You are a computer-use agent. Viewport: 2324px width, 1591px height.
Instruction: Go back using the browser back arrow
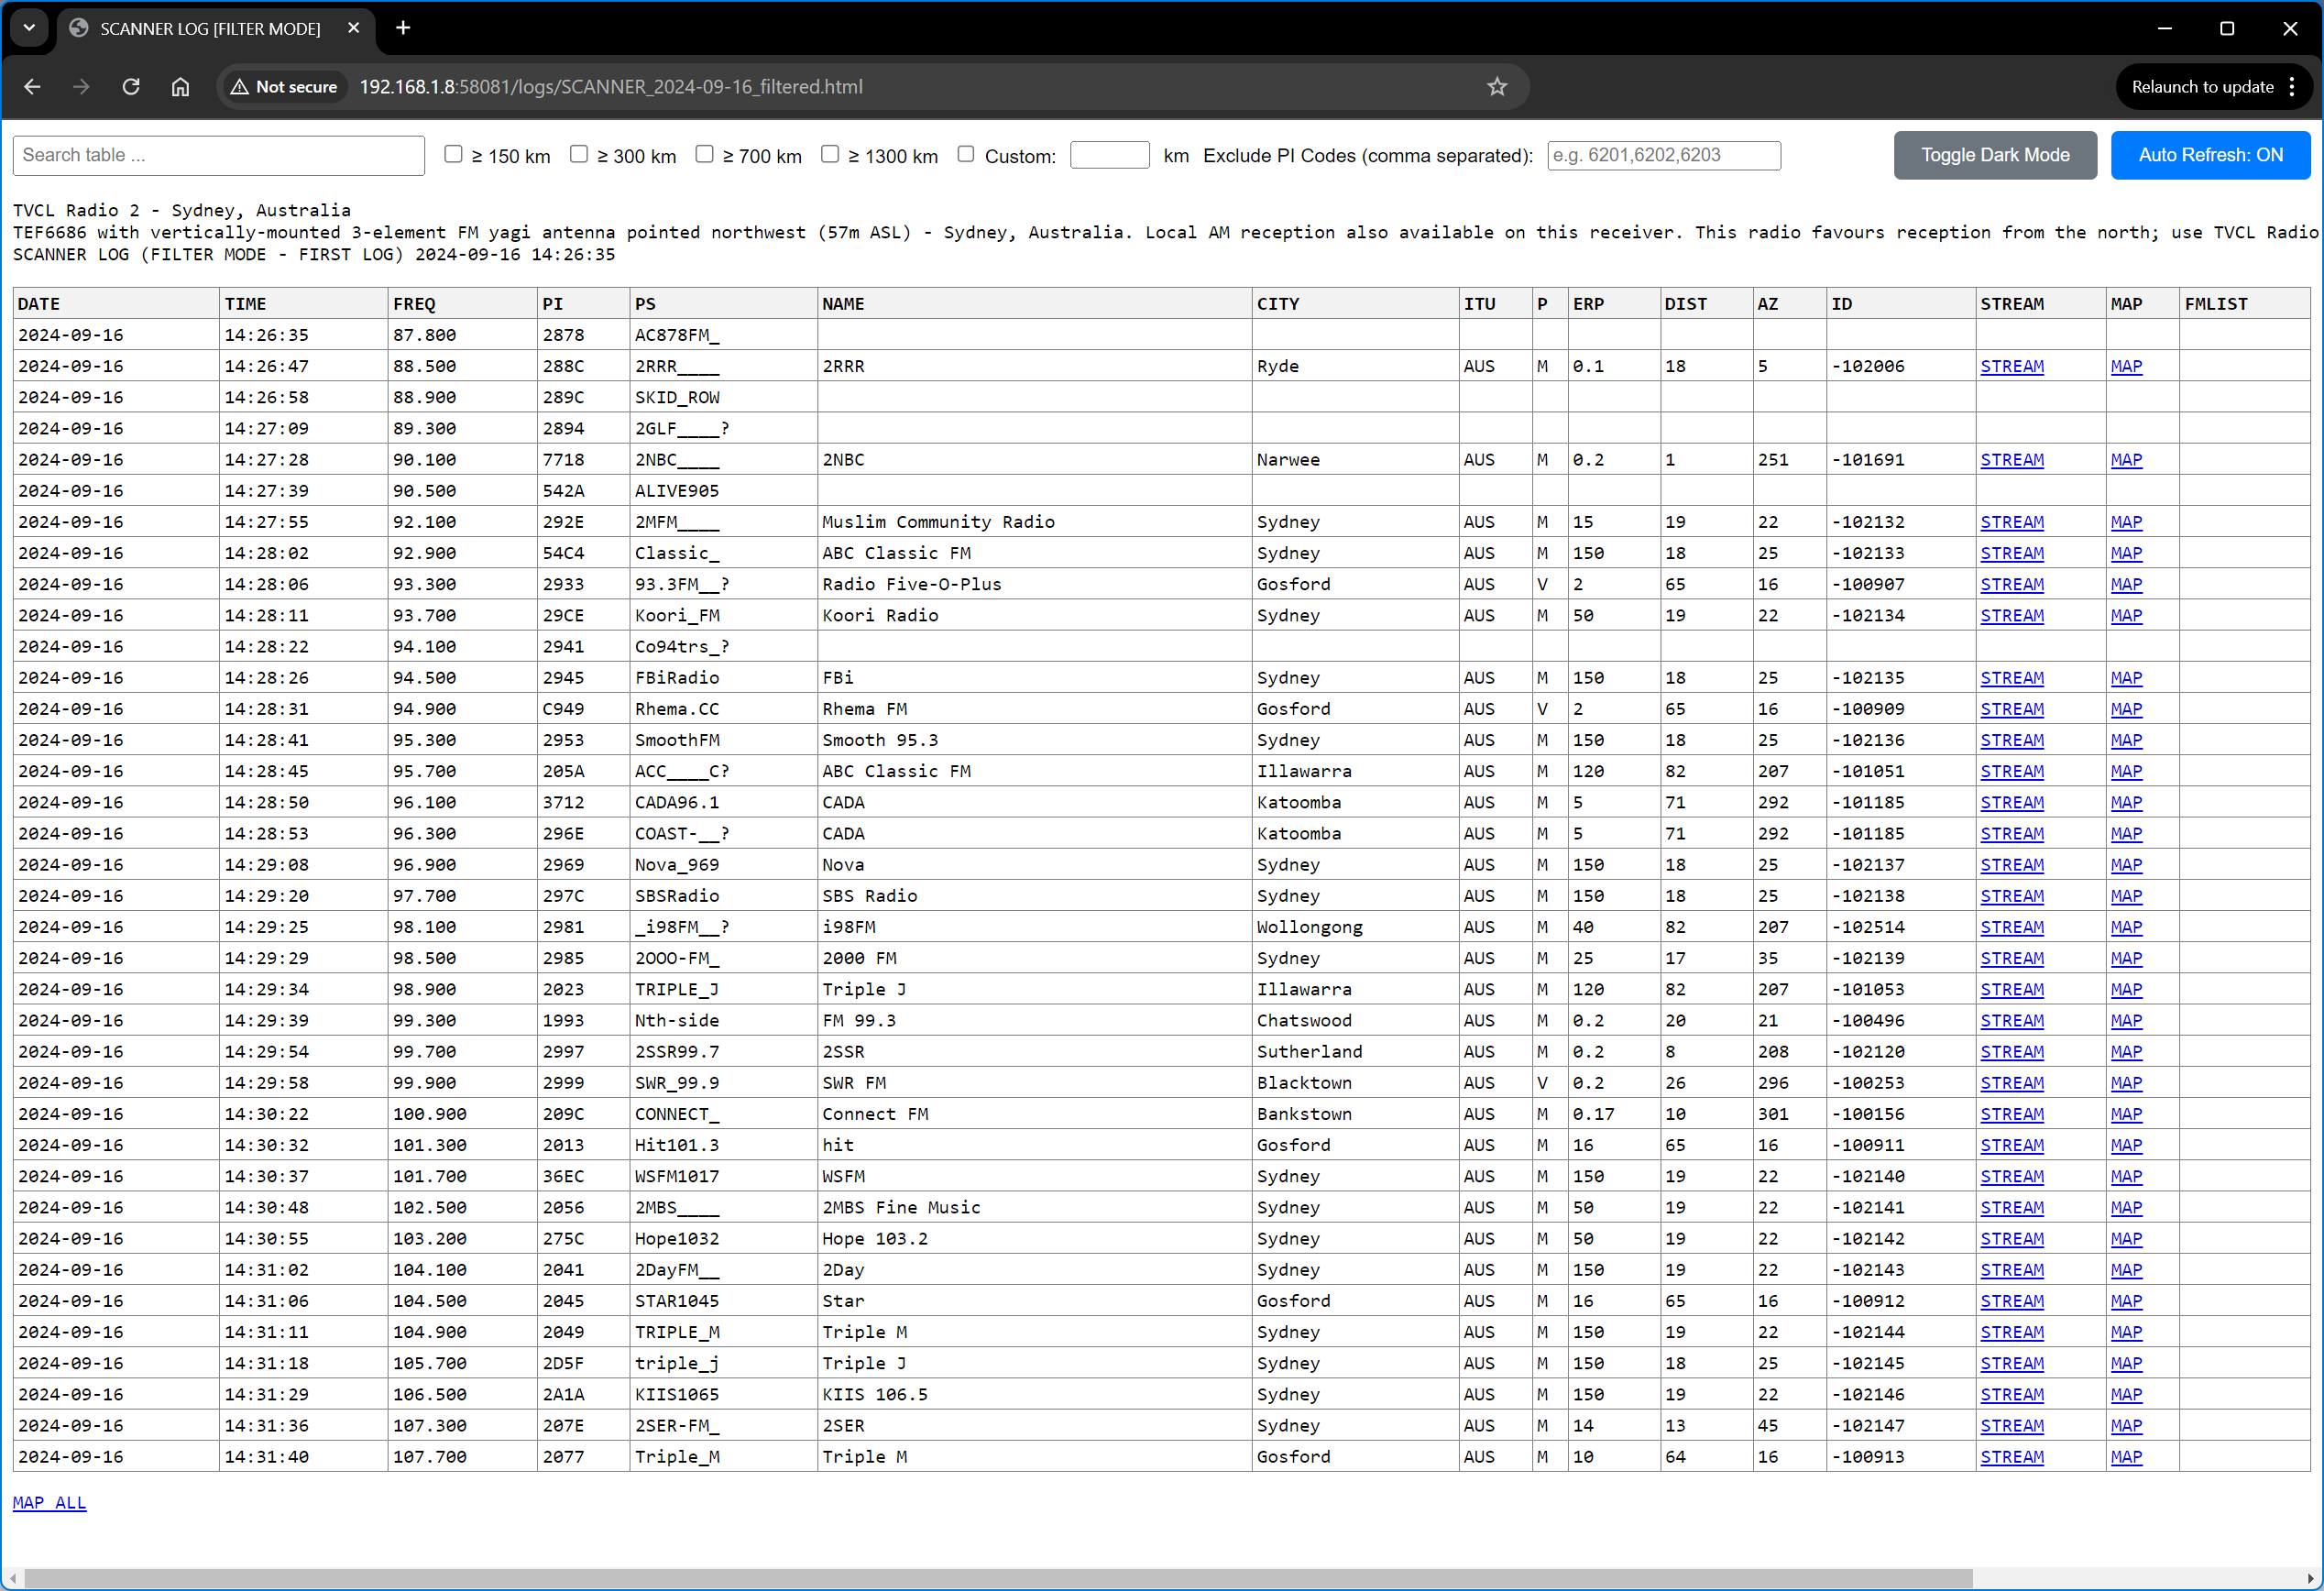tap(32, 87)
